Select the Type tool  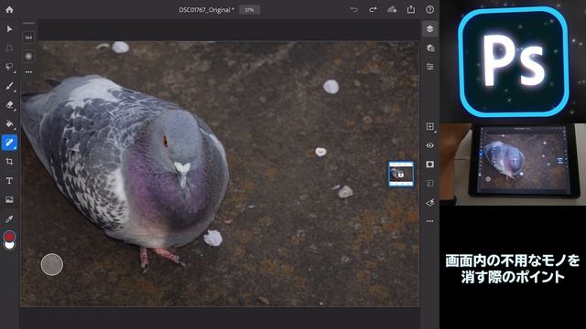point(9,181)
